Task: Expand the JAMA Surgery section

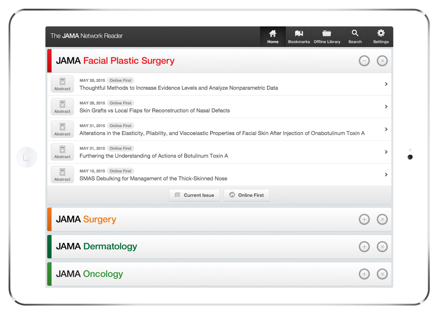Action: 364,219
